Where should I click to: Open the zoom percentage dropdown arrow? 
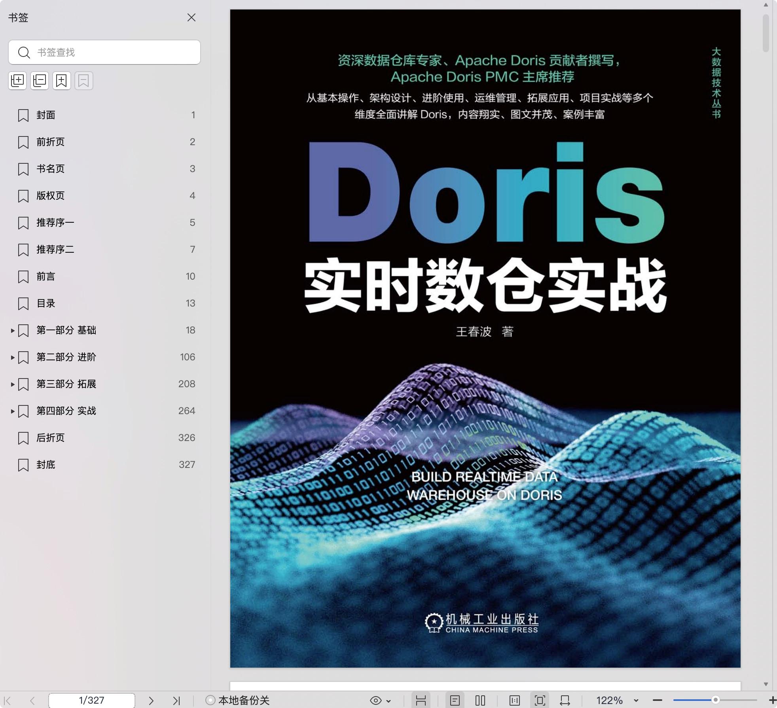(x=636, y=701)
